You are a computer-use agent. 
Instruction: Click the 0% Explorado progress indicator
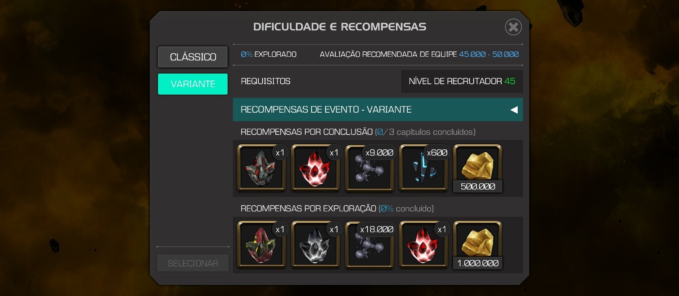point(268,54)
